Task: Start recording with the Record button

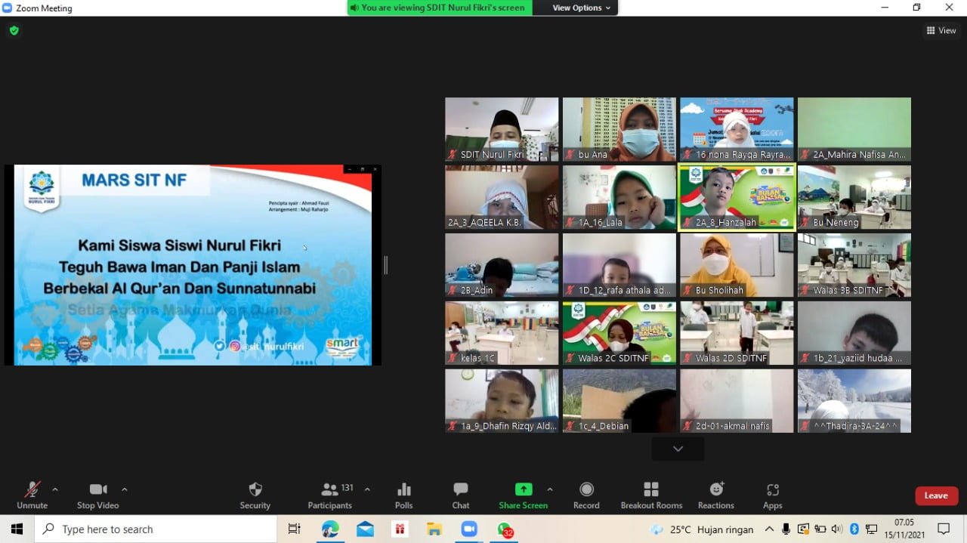Action: (586, 489)
